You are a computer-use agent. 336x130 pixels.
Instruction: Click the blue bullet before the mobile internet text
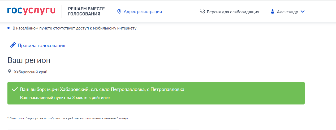click(9, 28)
